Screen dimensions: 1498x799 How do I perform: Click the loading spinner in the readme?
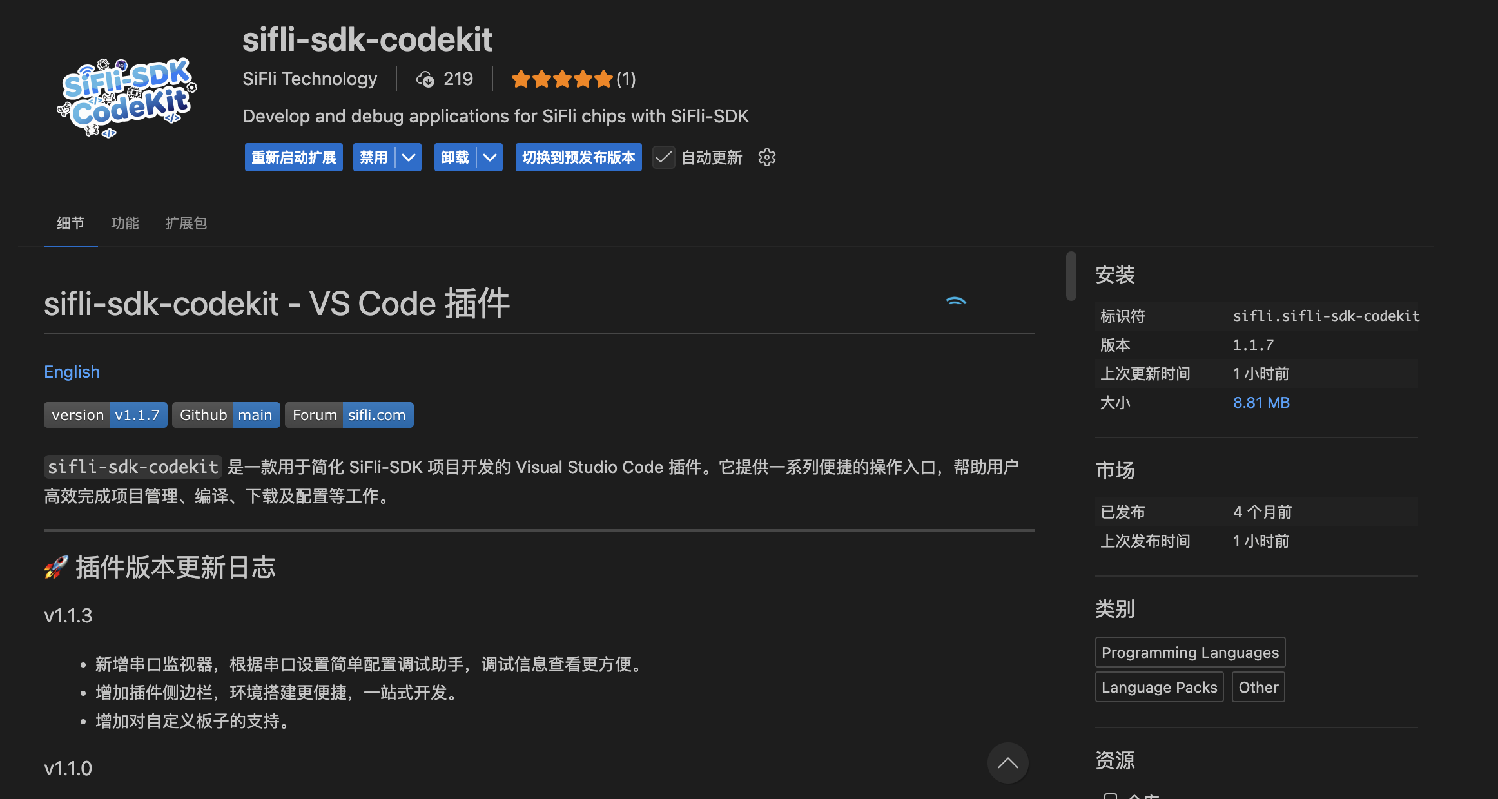[x=956, y=301]
